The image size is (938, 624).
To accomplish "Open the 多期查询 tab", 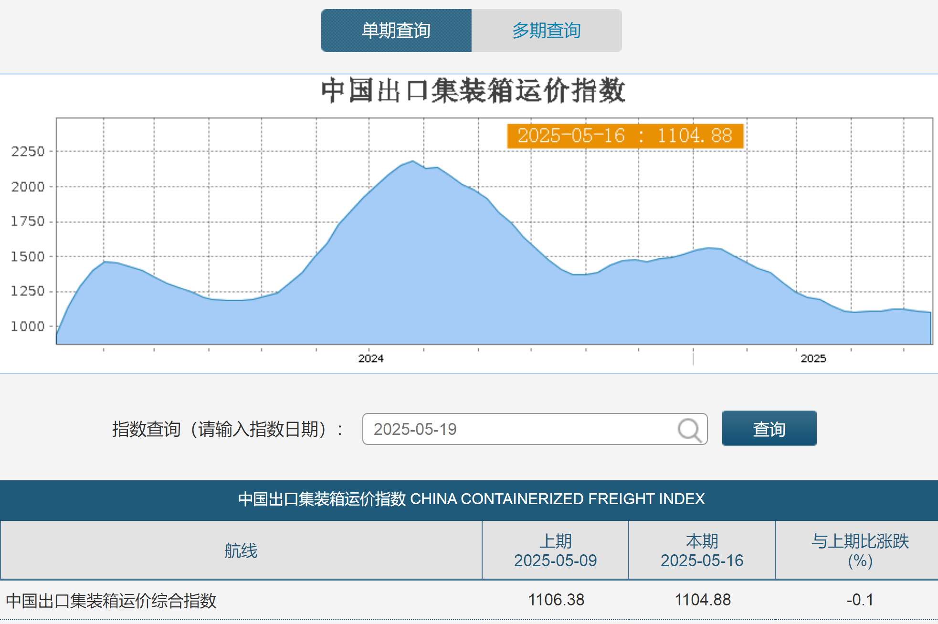I will (546, 31).
